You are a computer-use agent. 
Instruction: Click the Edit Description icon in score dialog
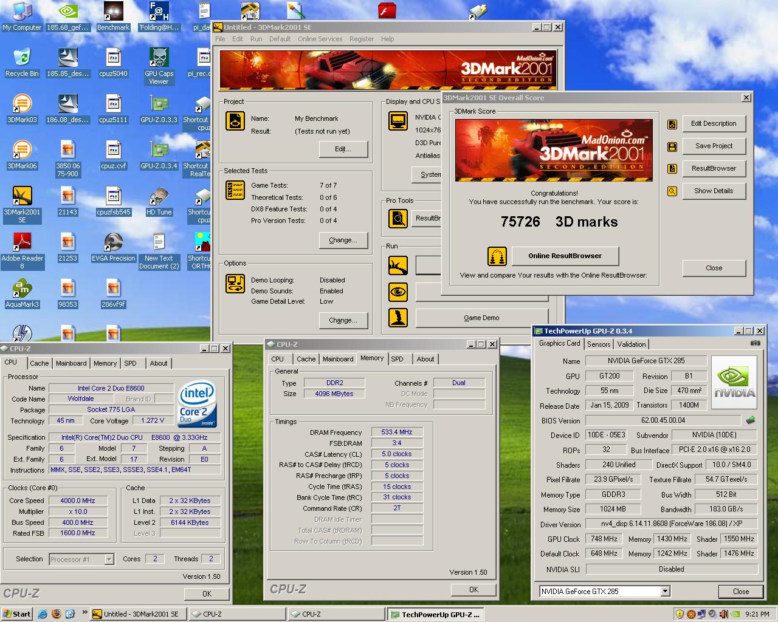[672, 124]
